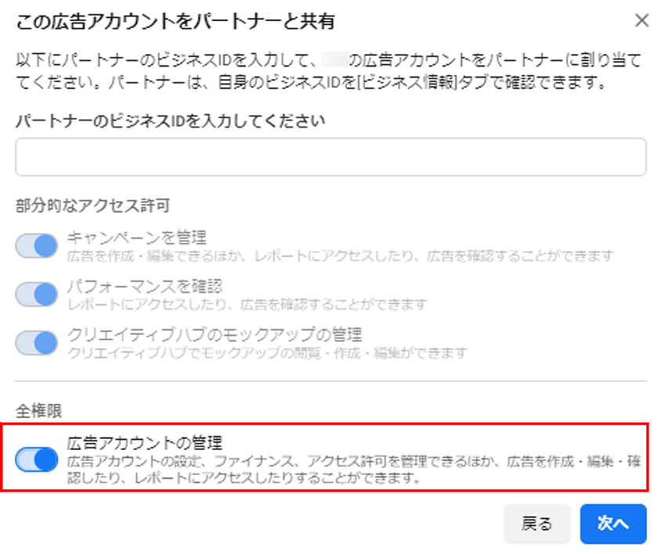Close the share ad account dialog

pyautogui.click(x=640, y=22)
